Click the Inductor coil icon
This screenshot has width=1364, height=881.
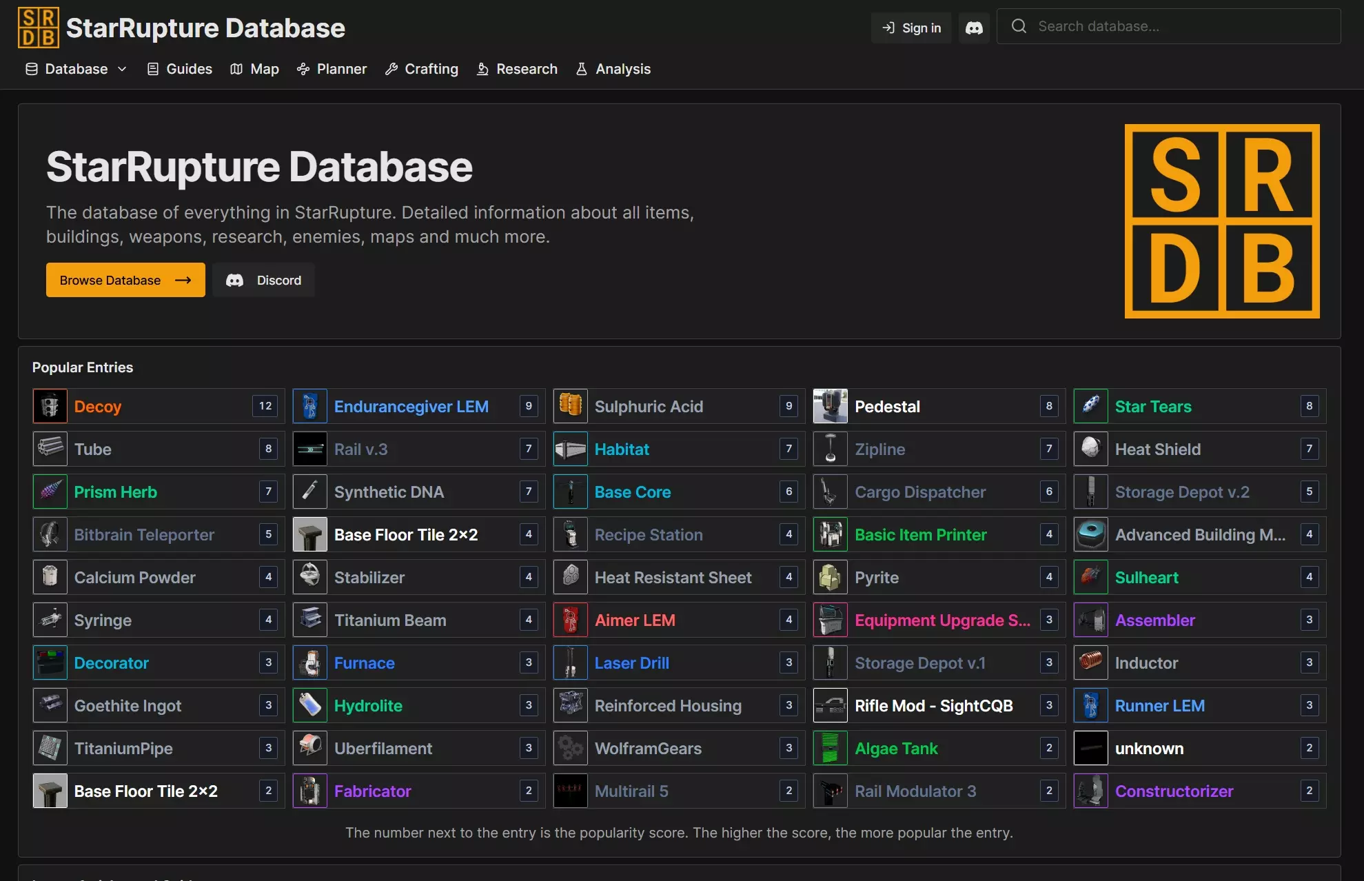[x=1091, y=662]
